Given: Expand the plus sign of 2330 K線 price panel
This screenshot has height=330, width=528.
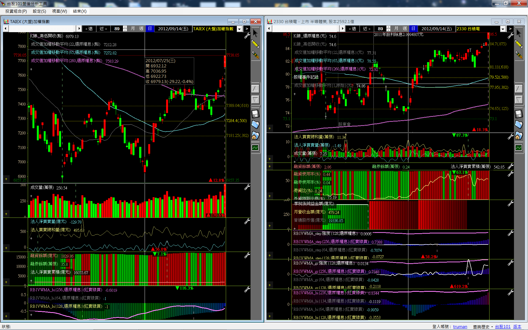Looking at the screenshot, I should [x=269, y=128].
